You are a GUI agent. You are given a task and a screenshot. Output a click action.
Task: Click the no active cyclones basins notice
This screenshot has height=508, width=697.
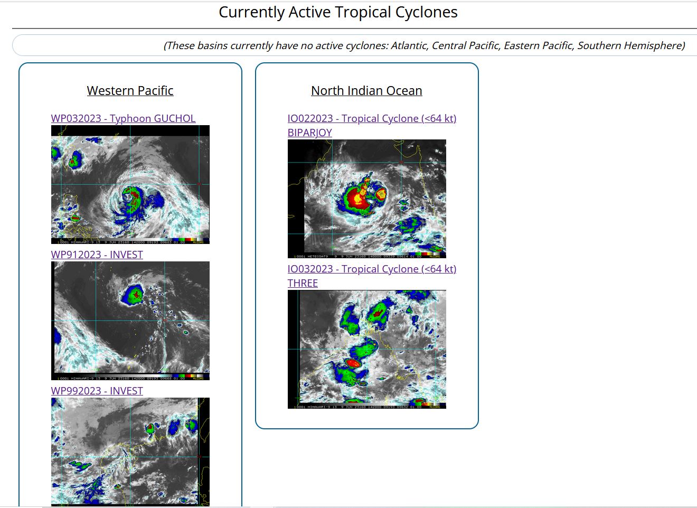point(424,45)
